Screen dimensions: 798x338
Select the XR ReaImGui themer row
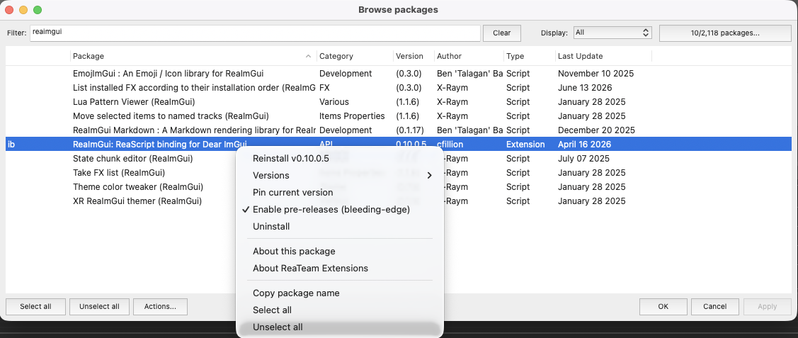(x=399, y=201)
